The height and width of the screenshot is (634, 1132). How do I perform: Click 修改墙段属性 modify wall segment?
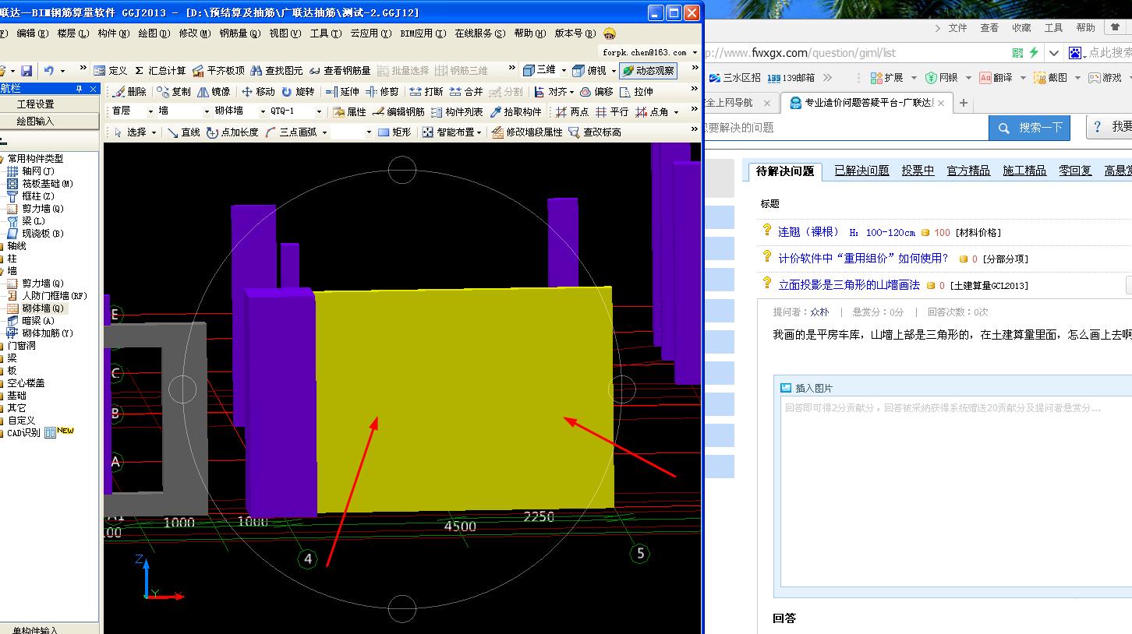tap(527, 132)
